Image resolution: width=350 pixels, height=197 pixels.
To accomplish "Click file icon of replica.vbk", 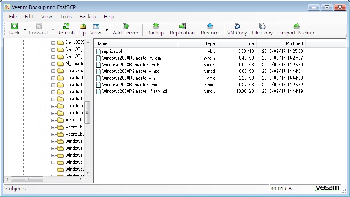I will 98,51.
